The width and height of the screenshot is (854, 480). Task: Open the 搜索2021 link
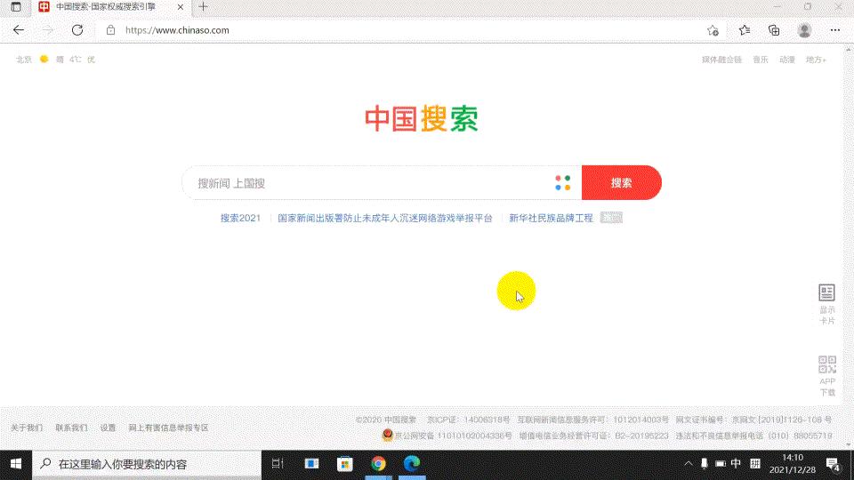click(x=240, y=218)
